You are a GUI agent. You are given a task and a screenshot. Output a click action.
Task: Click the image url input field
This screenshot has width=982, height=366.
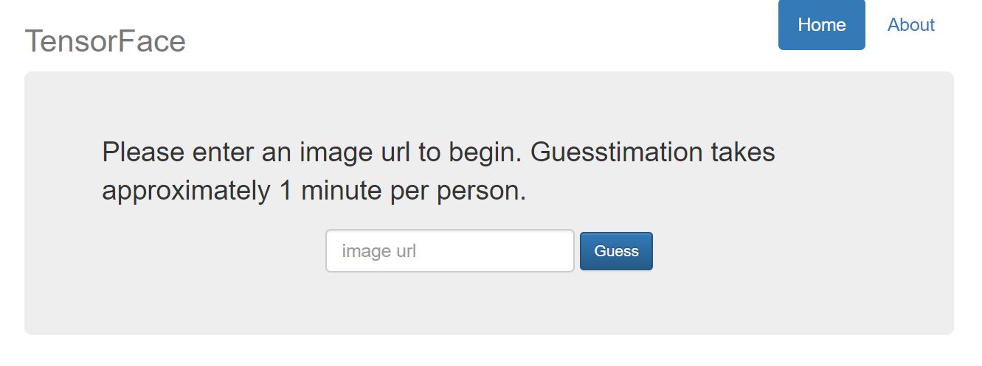(x=449, y=251)
